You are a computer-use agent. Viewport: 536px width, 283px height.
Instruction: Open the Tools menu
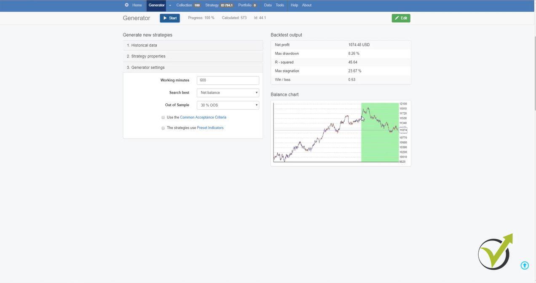coord(280,5)
